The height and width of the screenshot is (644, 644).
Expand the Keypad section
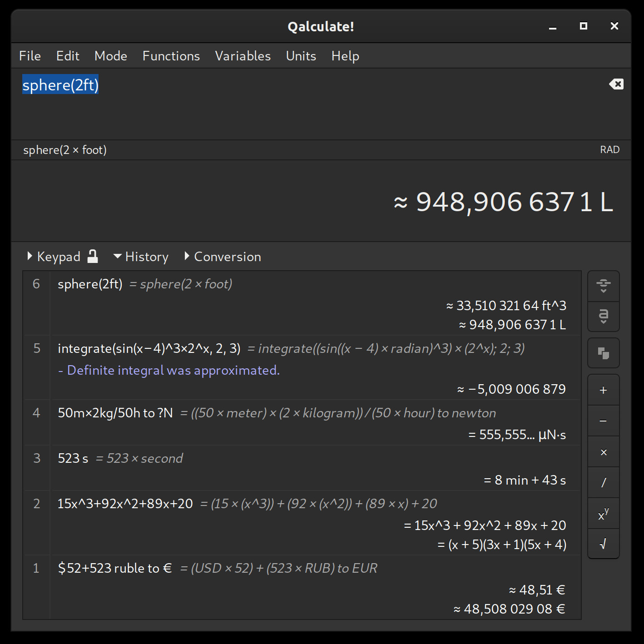[54, 257]
